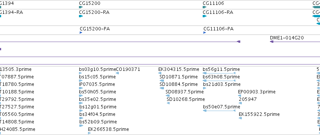Select the bs50e07.5prime feature bar
This screenshot has width=320, height=135.
[x=219, y=111]
